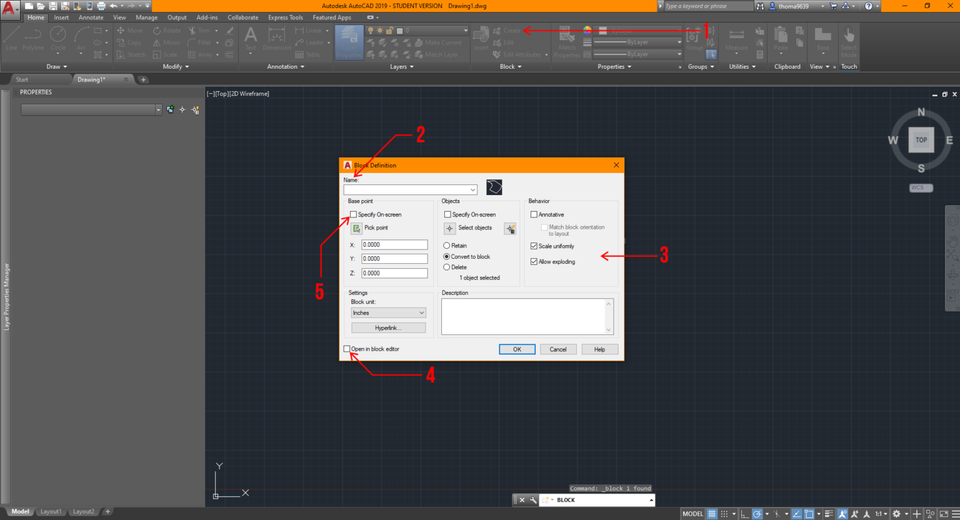
Task: Expand the Draw panel dropdown
Action: pyautogui.click(x=56, y=66)
